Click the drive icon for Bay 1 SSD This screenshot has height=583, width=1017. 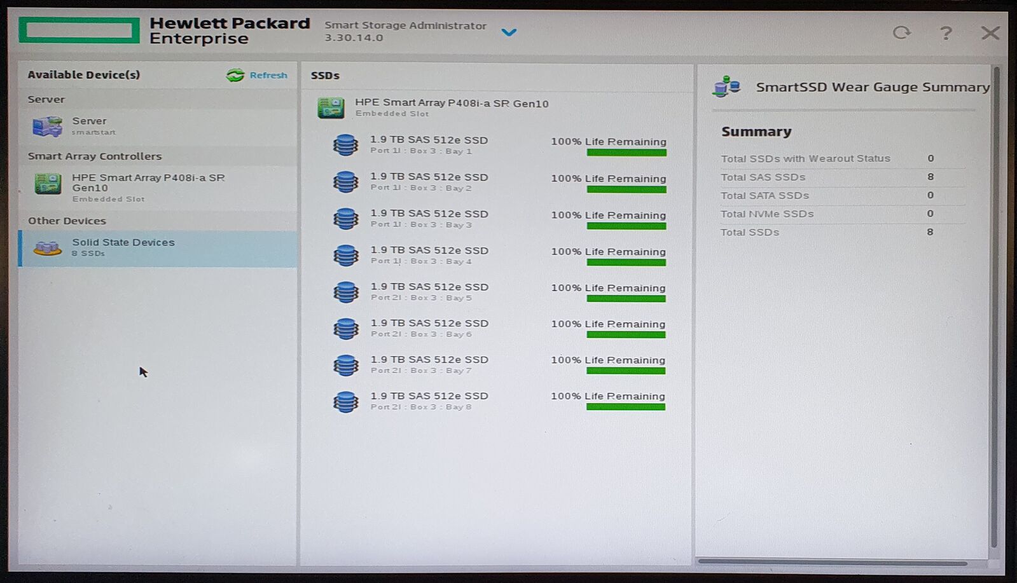pyautogui.click(x=345, y=145)
